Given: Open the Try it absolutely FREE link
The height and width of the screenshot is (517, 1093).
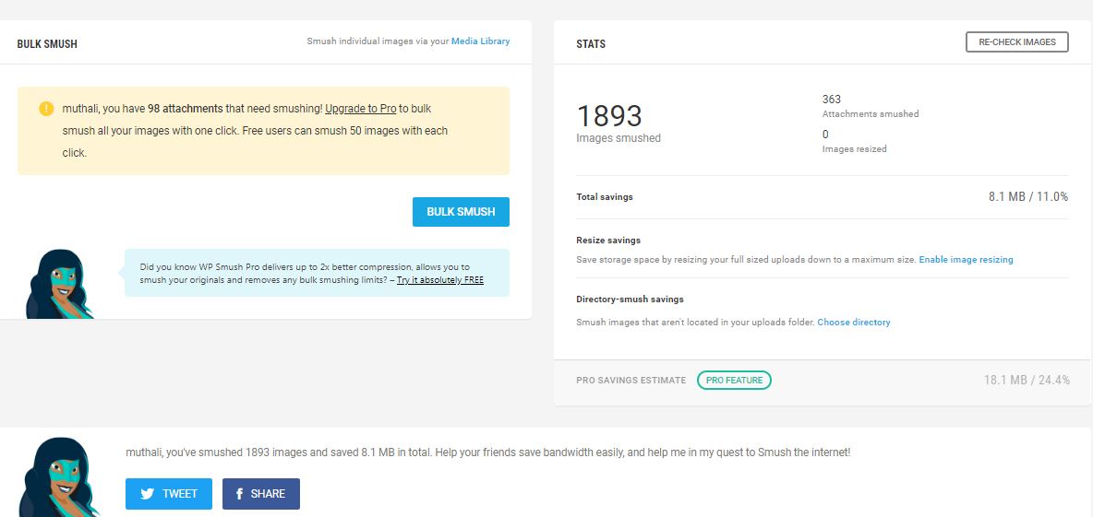Looking at the screenshot, I should coord(439,280).
